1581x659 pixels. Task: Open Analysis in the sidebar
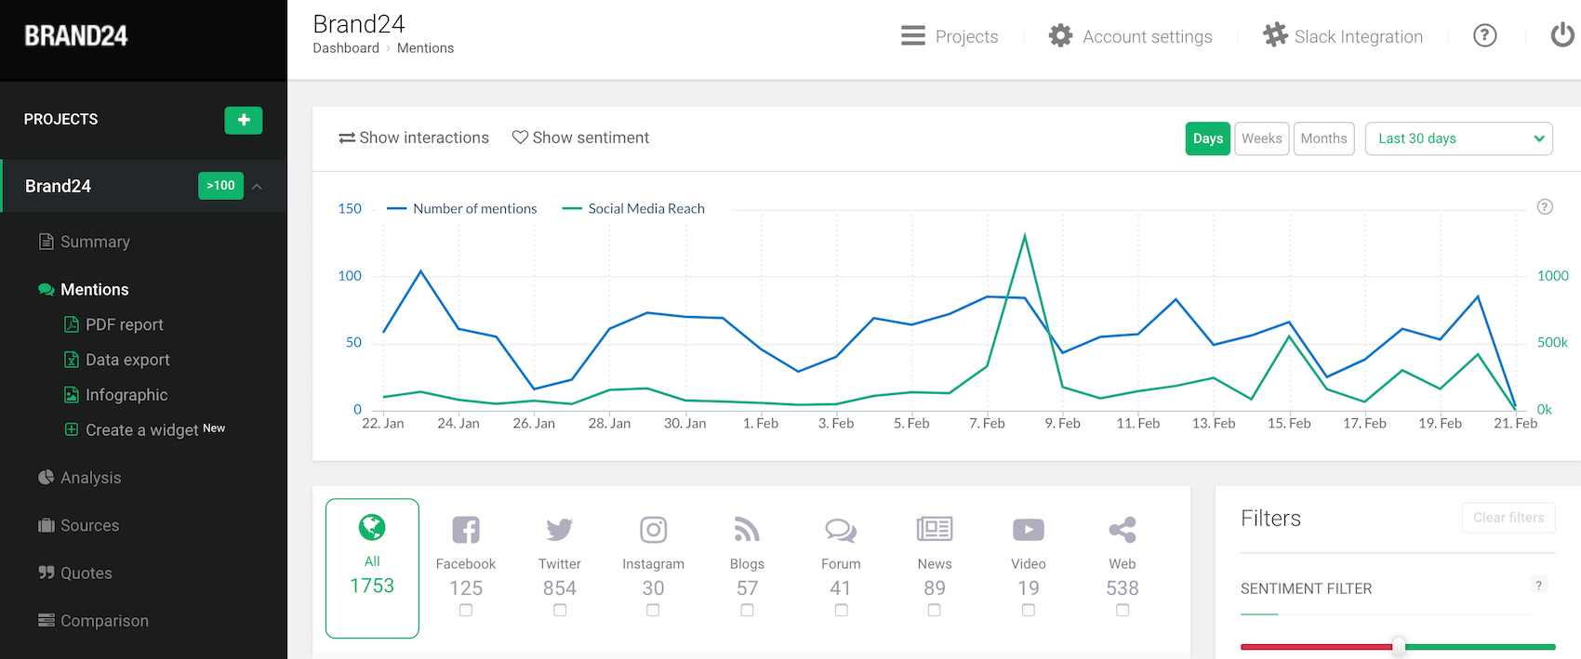click(x=91, y=478)
